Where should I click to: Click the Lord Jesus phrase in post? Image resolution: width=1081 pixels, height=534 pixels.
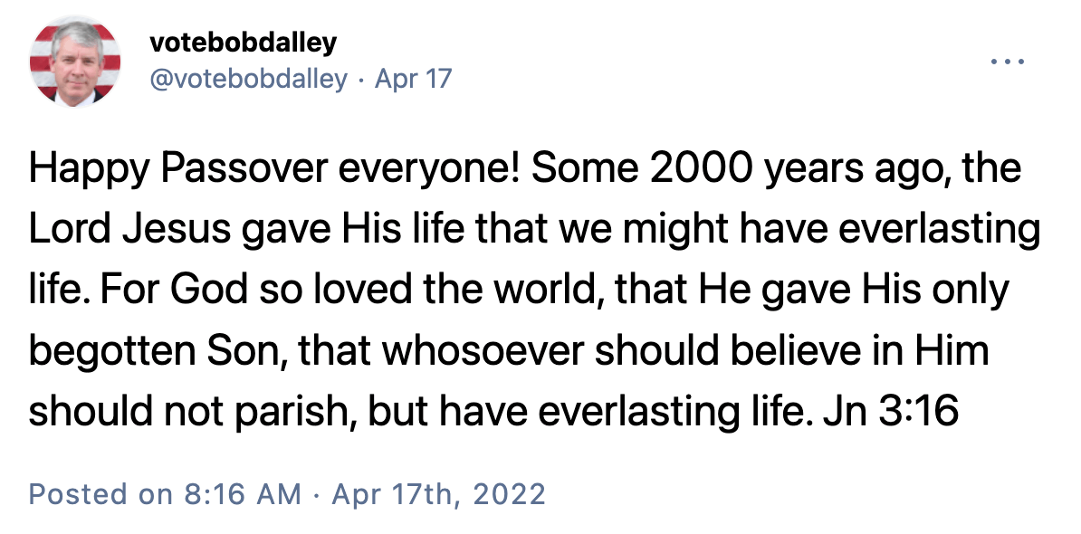(129, 229)
